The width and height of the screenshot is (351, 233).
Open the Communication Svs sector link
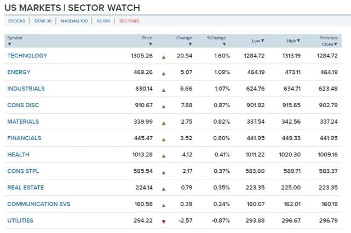[x=39, y=204]
